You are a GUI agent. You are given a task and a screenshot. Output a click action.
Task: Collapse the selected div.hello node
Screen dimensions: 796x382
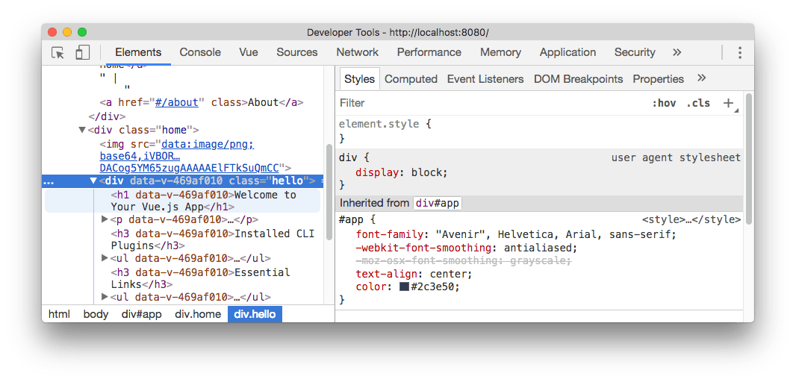tap(93, 181)
